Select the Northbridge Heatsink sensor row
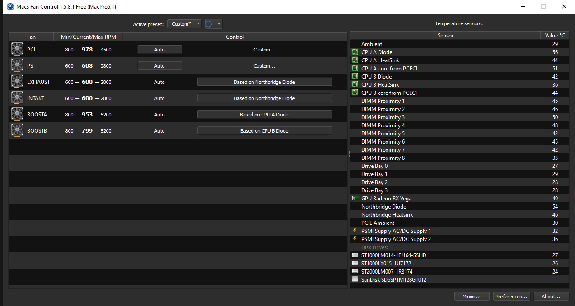575x306 pixels. coord(460,215)
